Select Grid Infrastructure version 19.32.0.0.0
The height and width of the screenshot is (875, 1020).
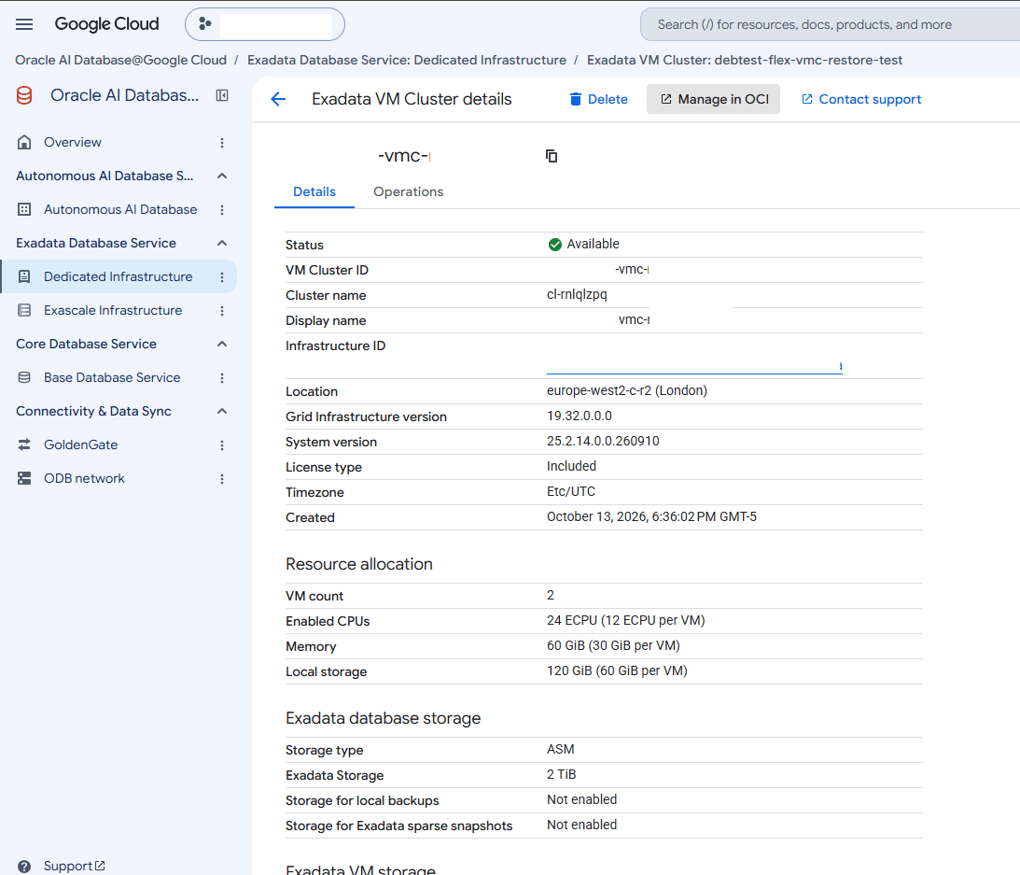click(x=579, y=416)
